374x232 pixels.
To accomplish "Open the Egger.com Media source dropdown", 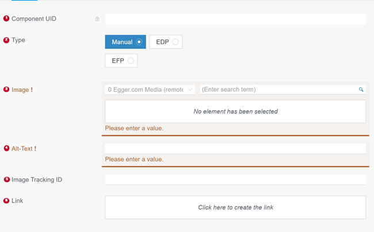I will (x=150, y=90).
